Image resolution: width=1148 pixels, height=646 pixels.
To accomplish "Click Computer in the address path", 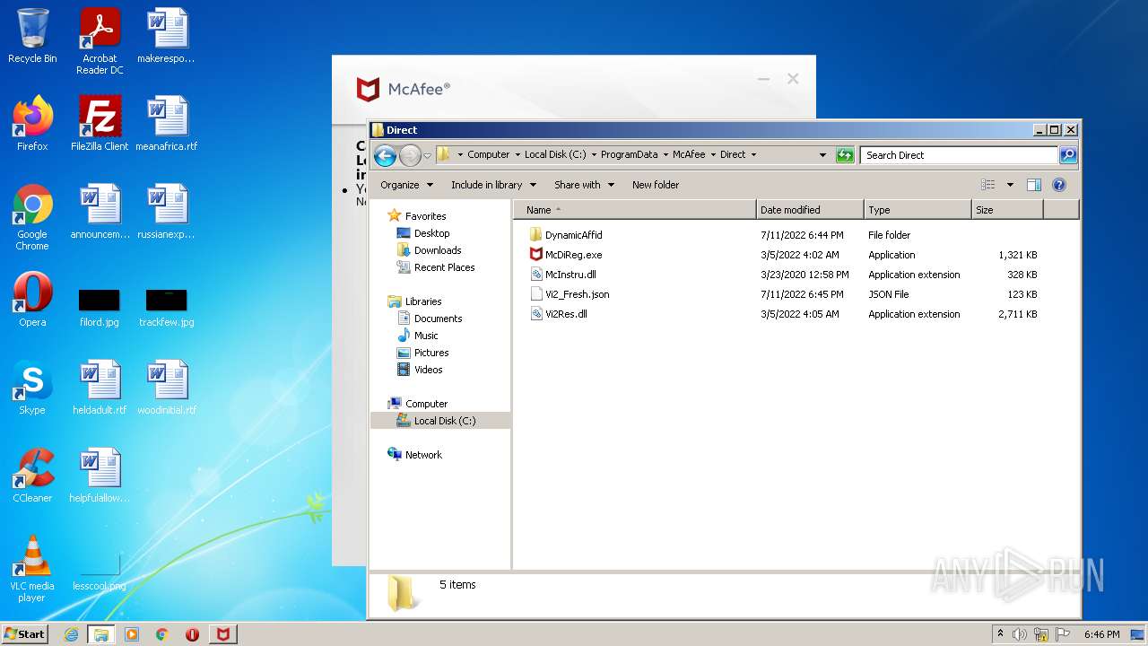I will [x=488, y=154].
